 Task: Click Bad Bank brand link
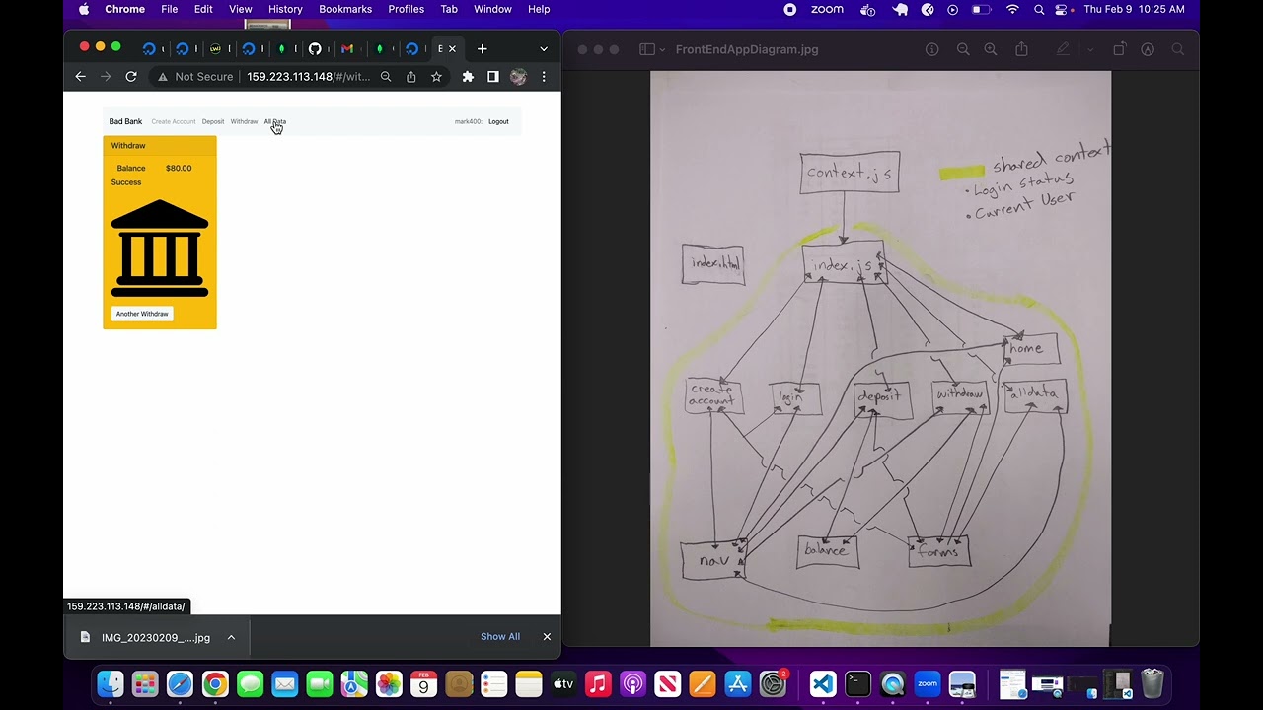coord(125,121)
